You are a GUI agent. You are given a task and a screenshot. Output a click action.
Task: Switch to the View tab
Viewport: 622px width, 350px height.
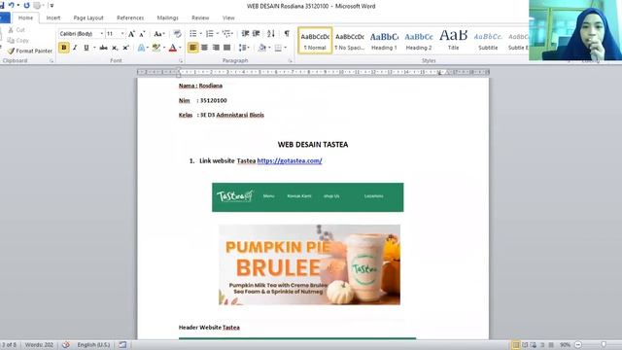(x=228, y=17)
